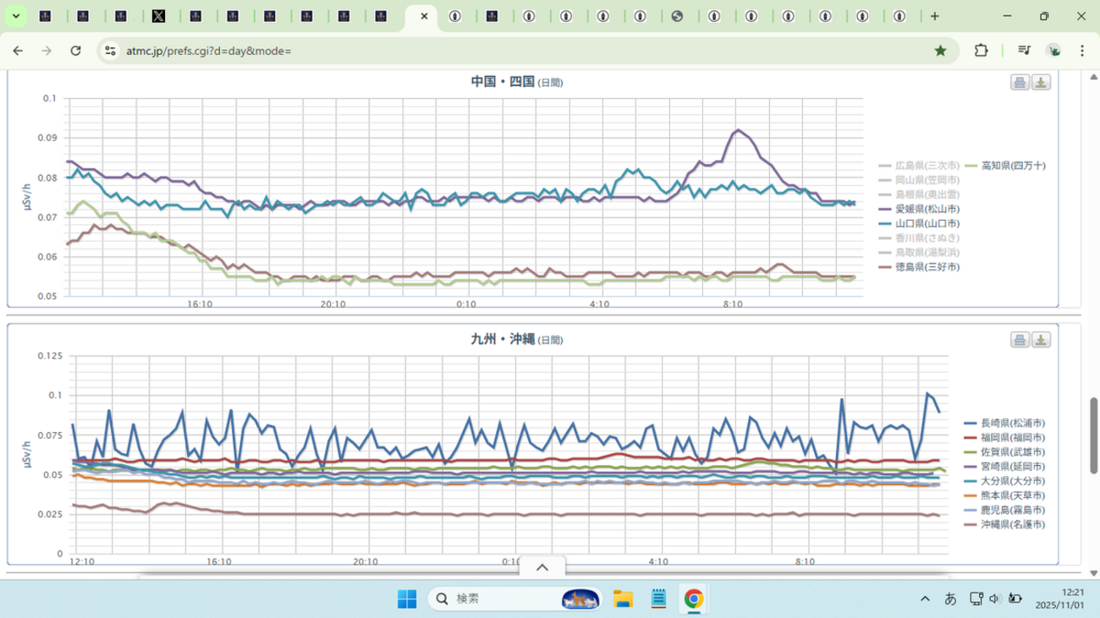The width and height of the screenshot is (1100, 618).
Task: Hide the 愛媛県(松山市) line in legend
Action: [x=927, y=209]
